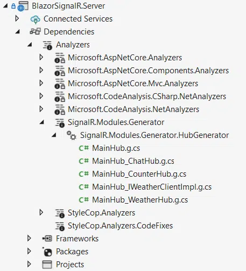Select Microsoft.CodeAnalysis.NetAnalyzers item
The width and height of the screenshot is (246, 271).
pos(133,109)
